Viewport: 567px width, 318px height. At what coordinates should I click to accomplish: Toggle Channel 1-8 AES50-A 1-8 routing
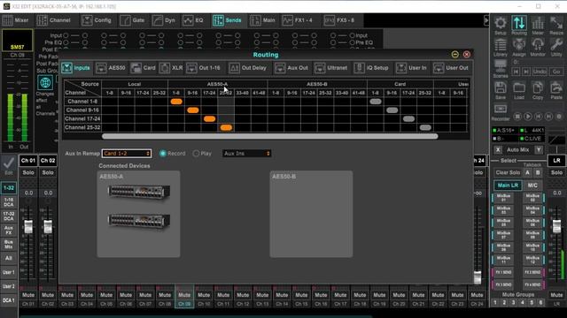176,102
